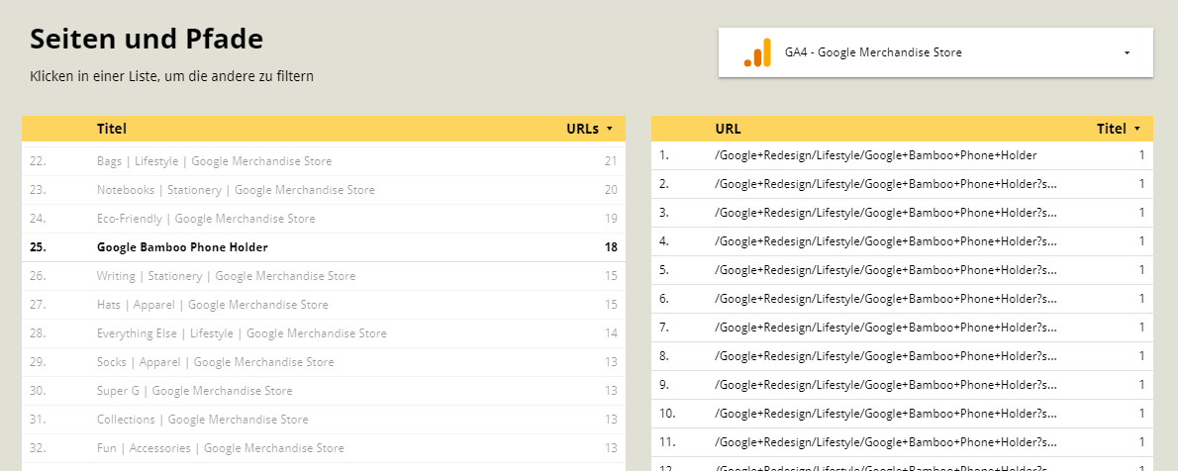Open the GA4 data source dropdown arrow
Image resolution: width=1178 pixels, height=471 pixels.
[x=1127, y=53]
